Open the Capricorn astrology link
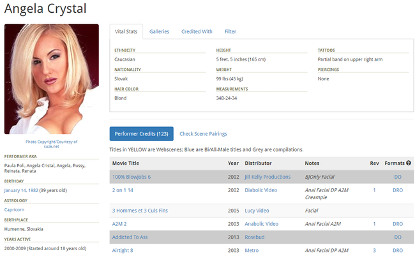This screenshot has width=415, height=254. click(14, 209)
